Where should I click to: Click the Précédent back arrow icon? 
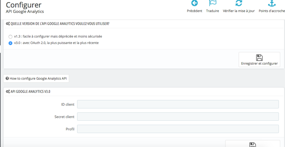(194, 3)
